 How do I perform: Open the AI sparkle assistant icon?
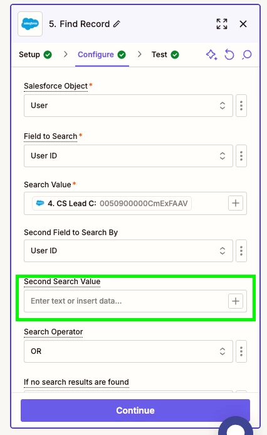tap(211, 54)
